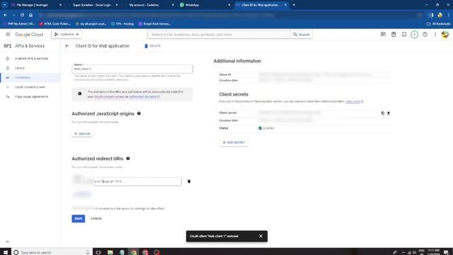This screenshot has height=255, width=453.
Task: Activate Cloud Shell terminal icon
Action: 404,35
